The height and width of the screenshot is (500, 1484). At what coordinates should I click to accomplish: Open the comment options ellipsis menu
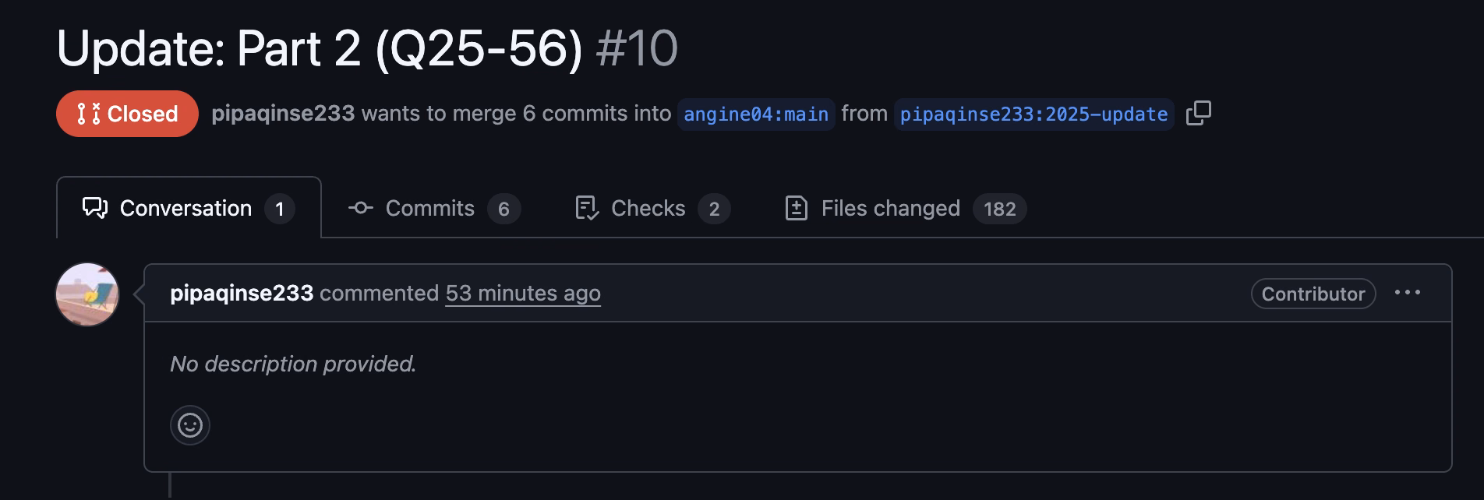[1408, 293]
